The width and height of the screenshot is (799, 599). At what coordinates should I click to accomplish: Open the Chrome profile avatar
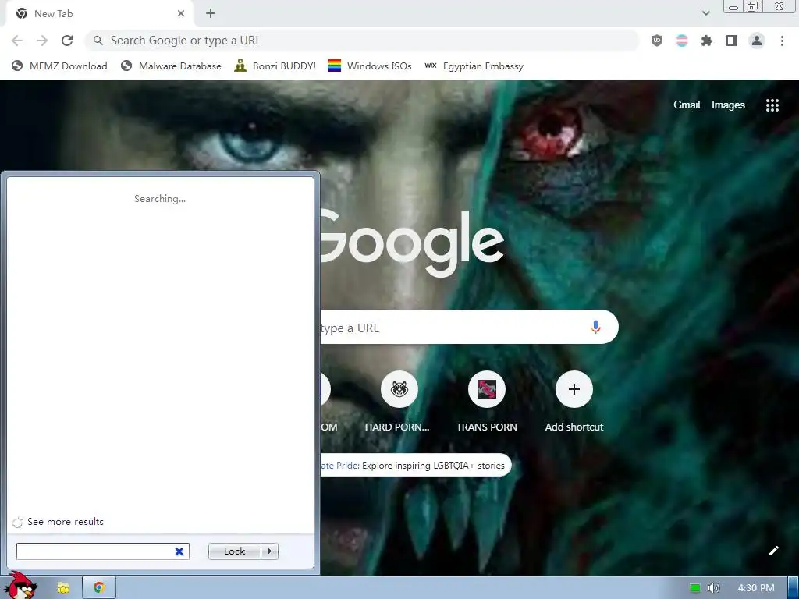(757, 41)
